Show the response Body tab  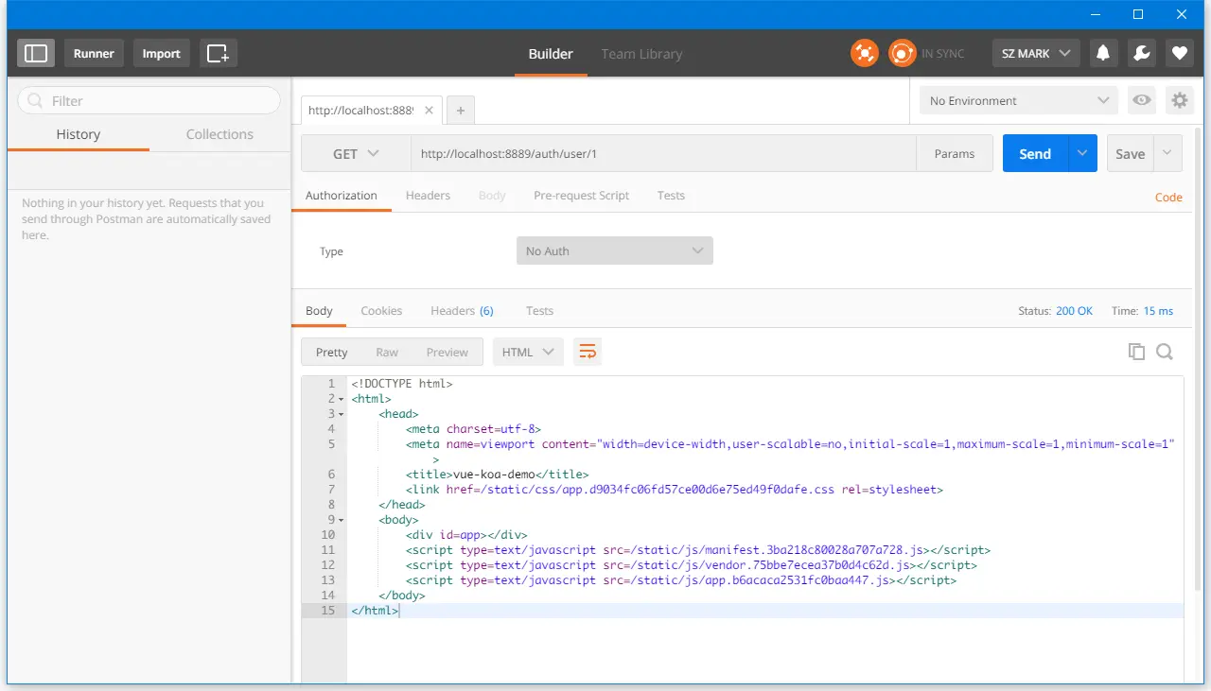[x=319, y=311]
